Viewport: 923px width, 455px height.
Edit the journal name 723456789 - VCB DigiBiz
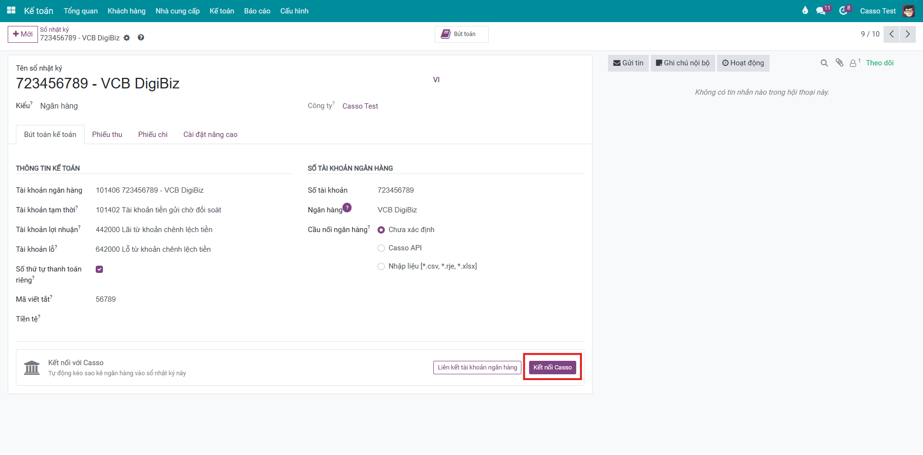point(98,84)
